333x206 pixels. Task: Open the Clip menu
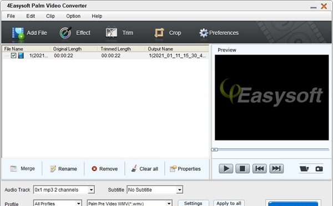click(x=51, y=16)
